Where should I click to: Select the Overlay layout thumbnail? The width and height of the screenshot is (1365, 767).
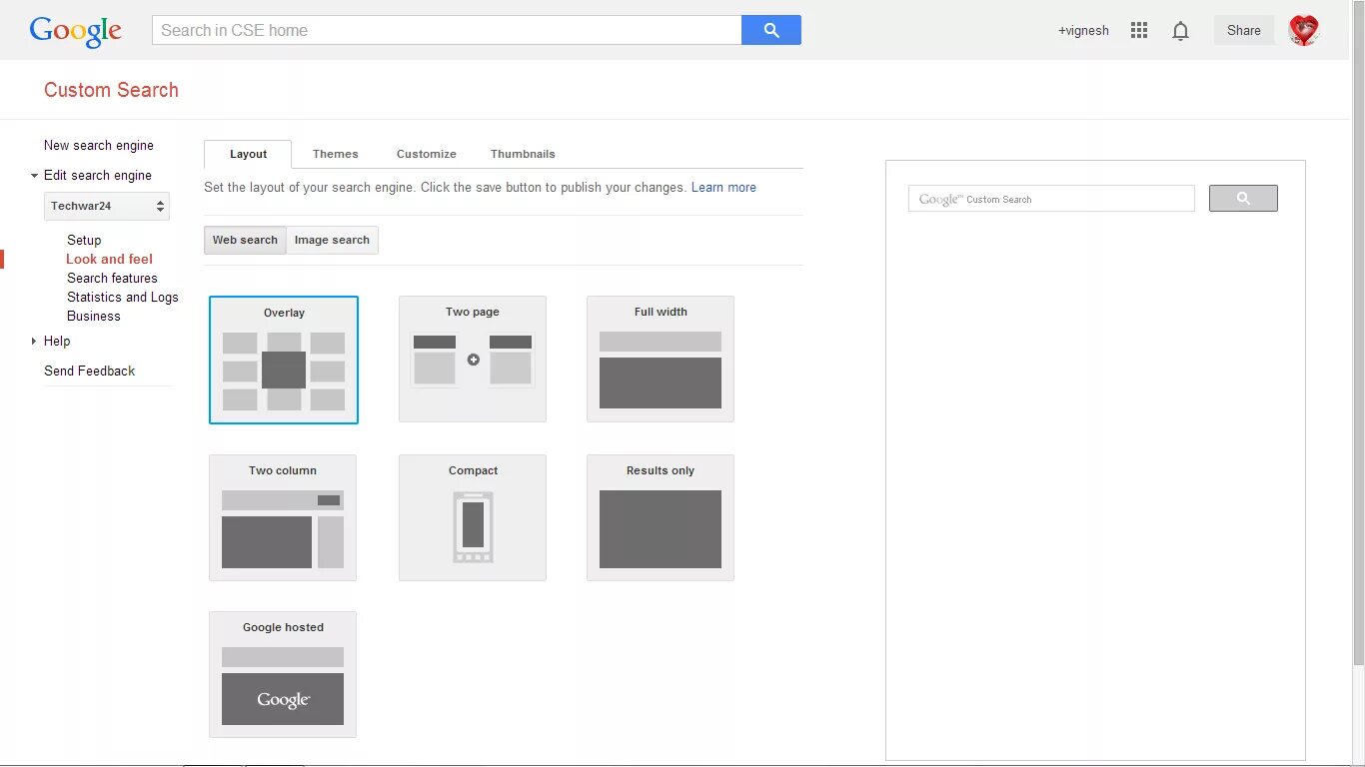[x=284, y=360]
